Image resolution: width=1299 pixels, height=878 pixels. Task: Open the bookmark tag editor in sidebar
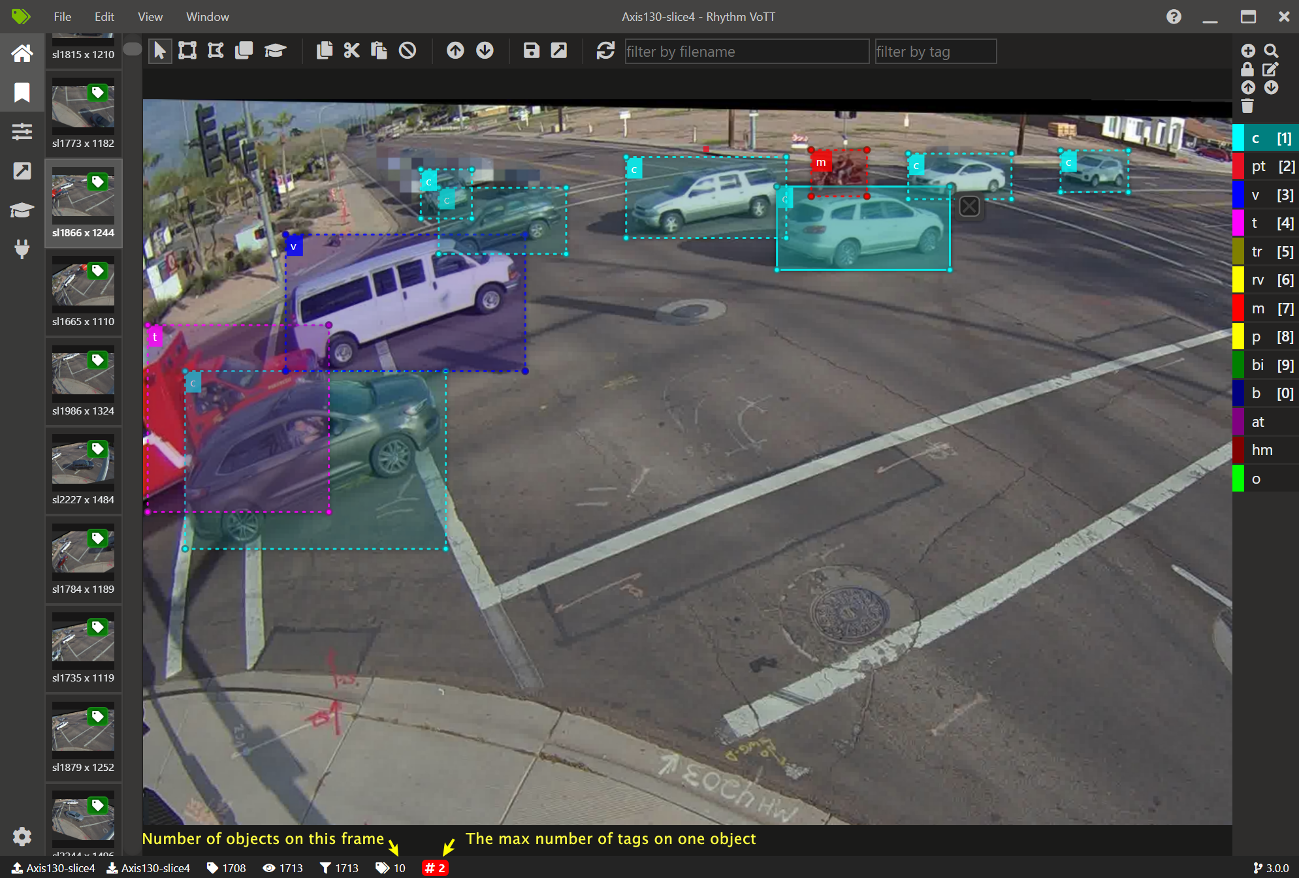point(22,93)
